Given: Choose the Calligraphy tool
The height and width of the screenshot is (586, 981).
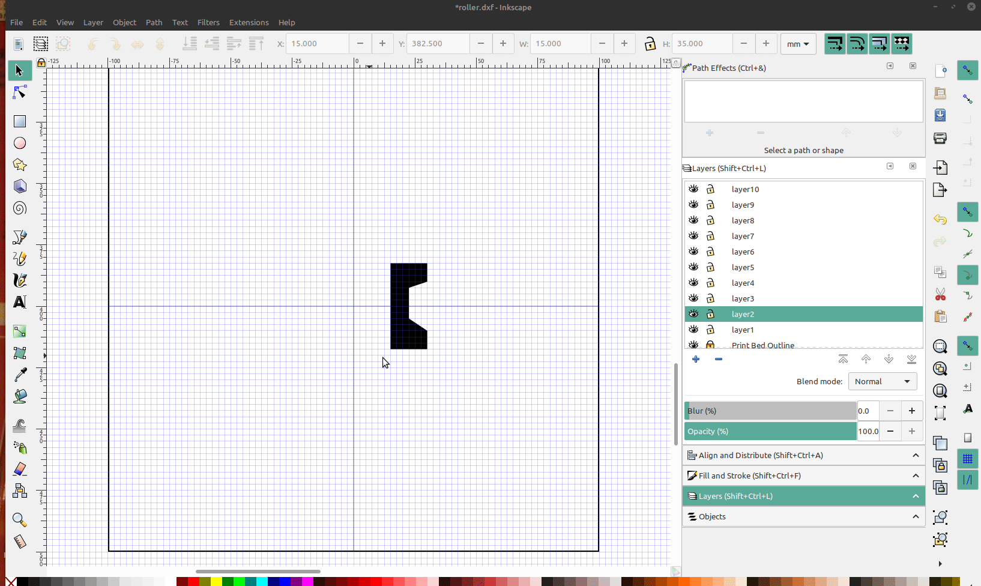Looking at the screenshot, I should coord(19,280).
